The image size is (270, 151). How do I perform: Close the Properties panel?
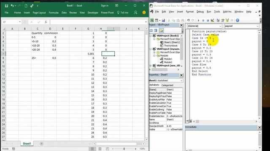(x=181, y=75)
